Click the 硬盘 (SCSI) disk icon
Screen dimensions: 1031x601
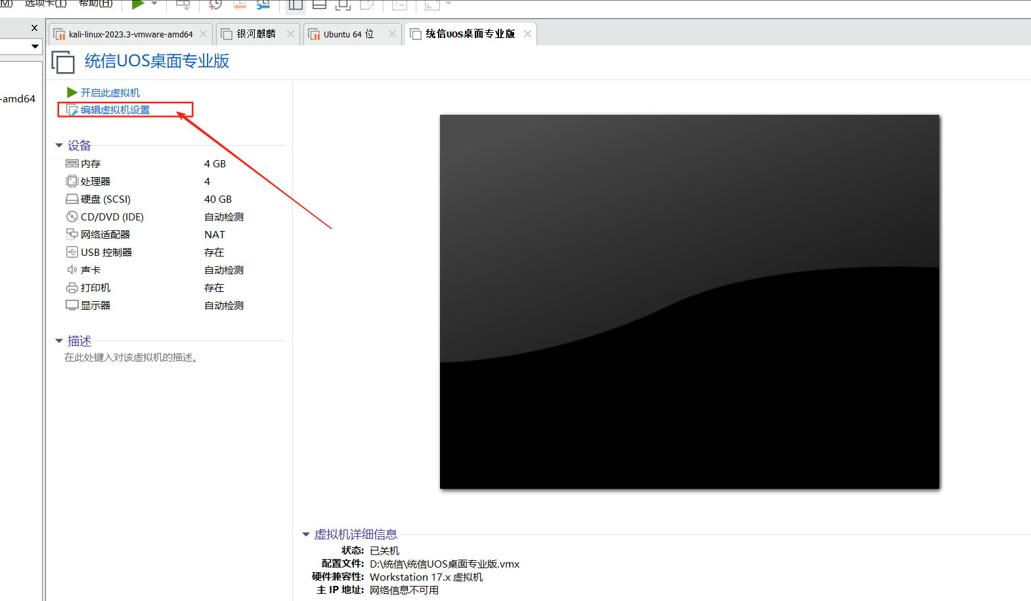(x=72, y=199)
